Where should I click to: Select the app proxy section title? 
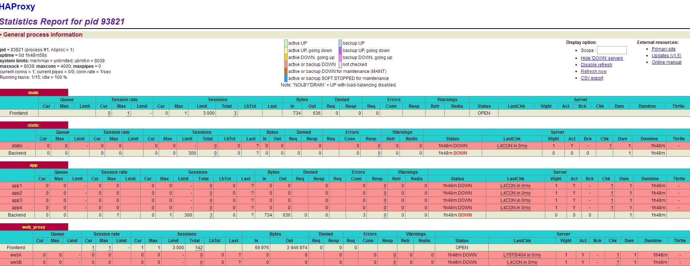tap(33, 165)
